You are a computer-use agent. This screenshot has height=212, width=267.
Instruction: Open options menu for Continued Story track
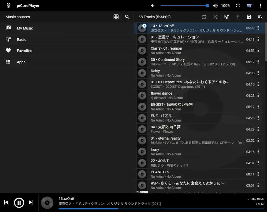tap(258, 62)
